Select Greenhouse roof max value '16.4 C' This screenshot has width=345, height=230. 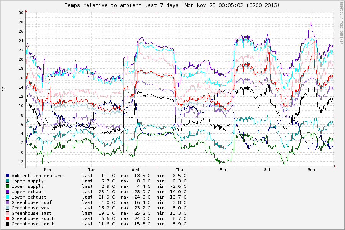(142, 202)
